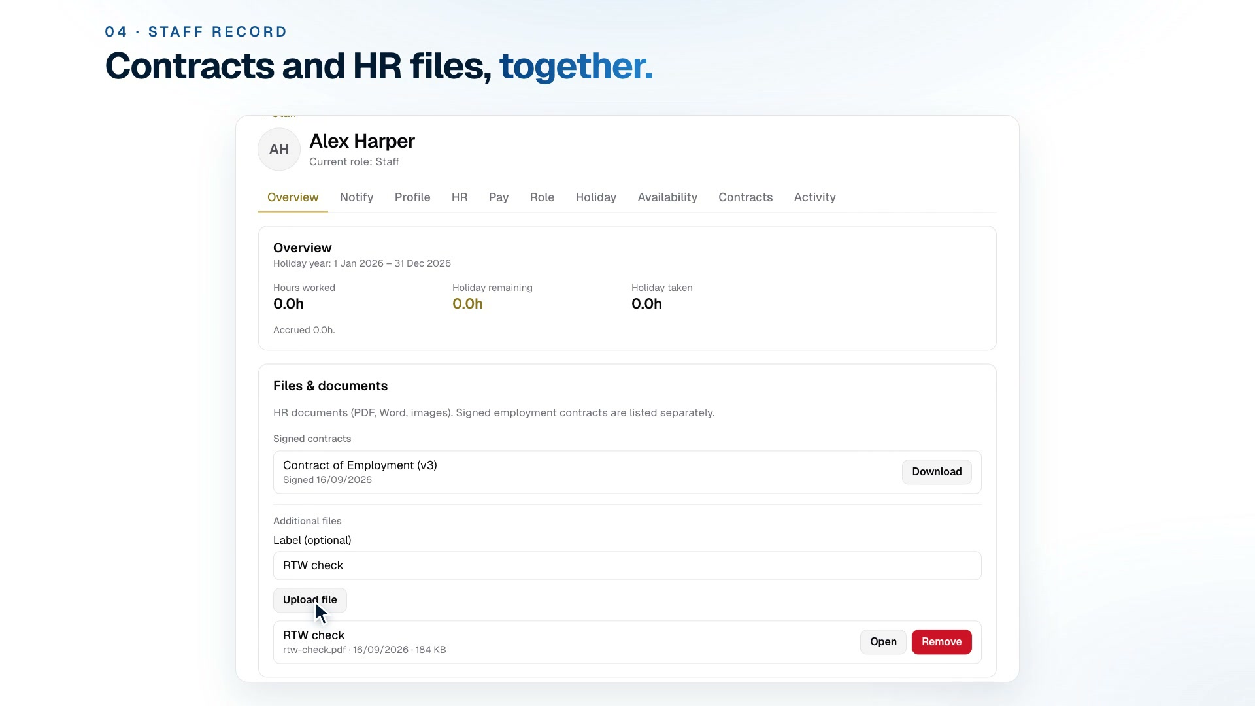Image resolution: width=1255 pixels, height=706 pixels.
Task: Click the 'Accrued 0.0h.' text
Action: click(x=304, y=330)
